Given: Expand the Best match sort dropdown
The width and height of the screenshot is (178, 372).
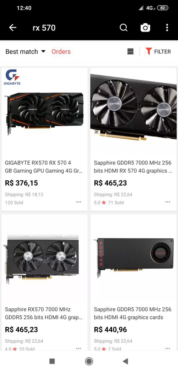Looking at the screenshot, I should [x=25, y=51].
